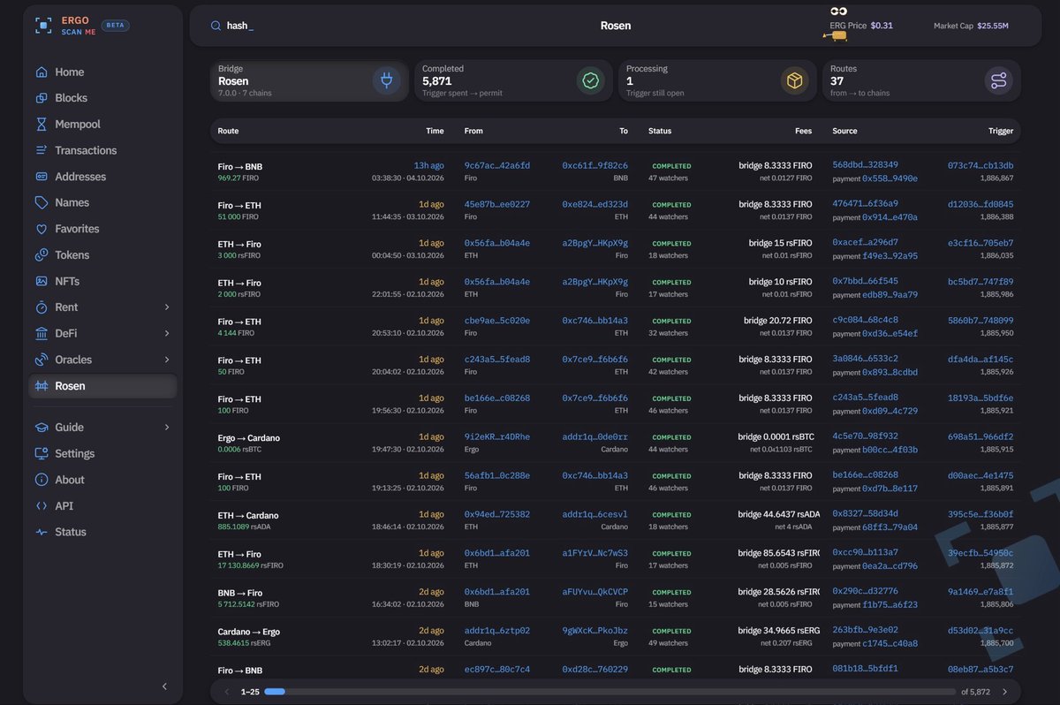Click the NFTs image icon
The width and height of the screenshot is (1060, 705).
(x=41, y=281)
